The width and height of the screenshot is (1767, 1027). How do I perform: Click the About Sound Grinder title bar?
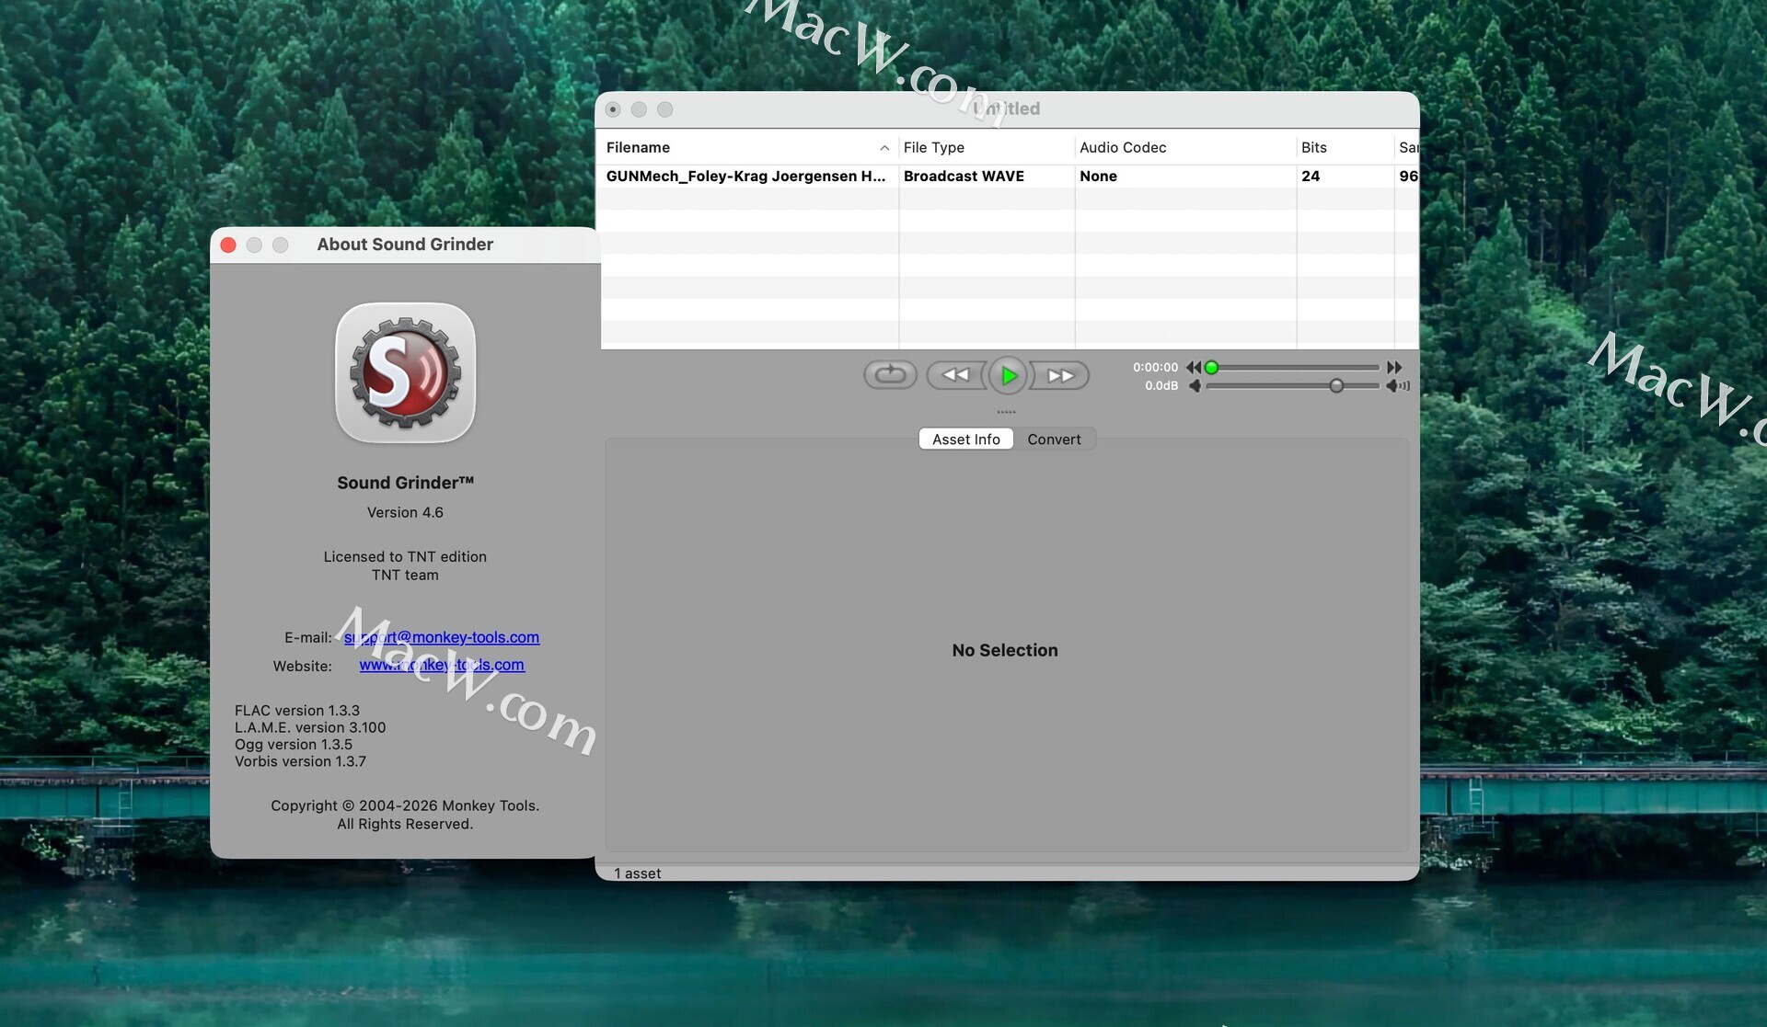(x=405, y=245)
